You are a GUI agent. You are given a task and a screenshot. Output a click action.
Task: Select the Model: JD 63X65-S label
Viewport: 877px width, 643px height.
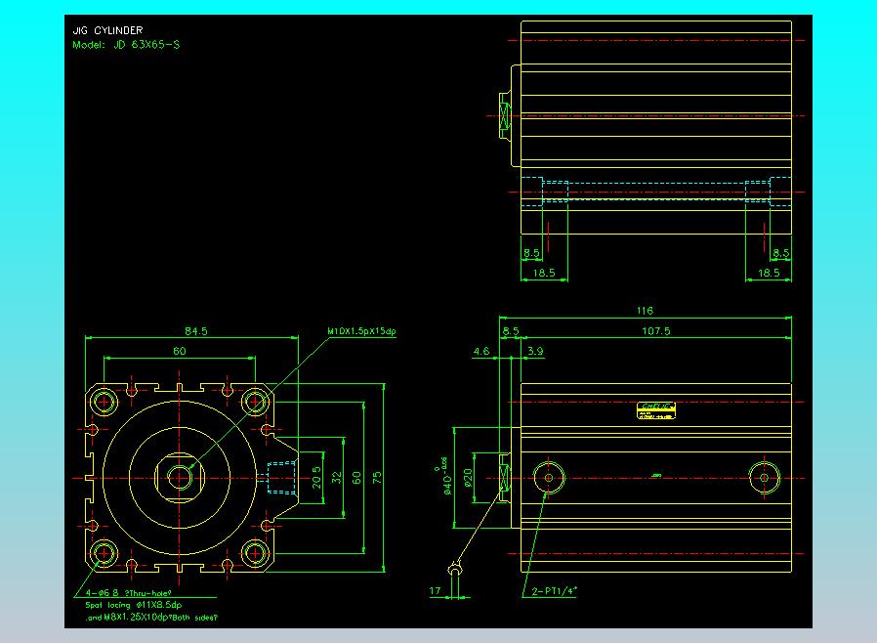[x=126, y=45]
